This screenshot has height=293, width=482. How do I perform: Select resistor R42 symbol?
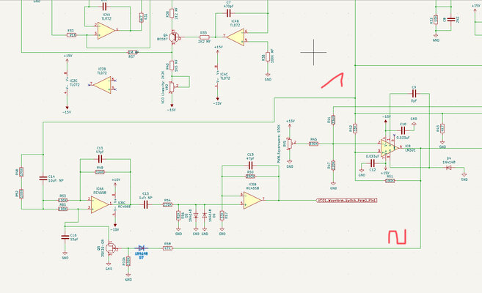(x=355, y=128)
